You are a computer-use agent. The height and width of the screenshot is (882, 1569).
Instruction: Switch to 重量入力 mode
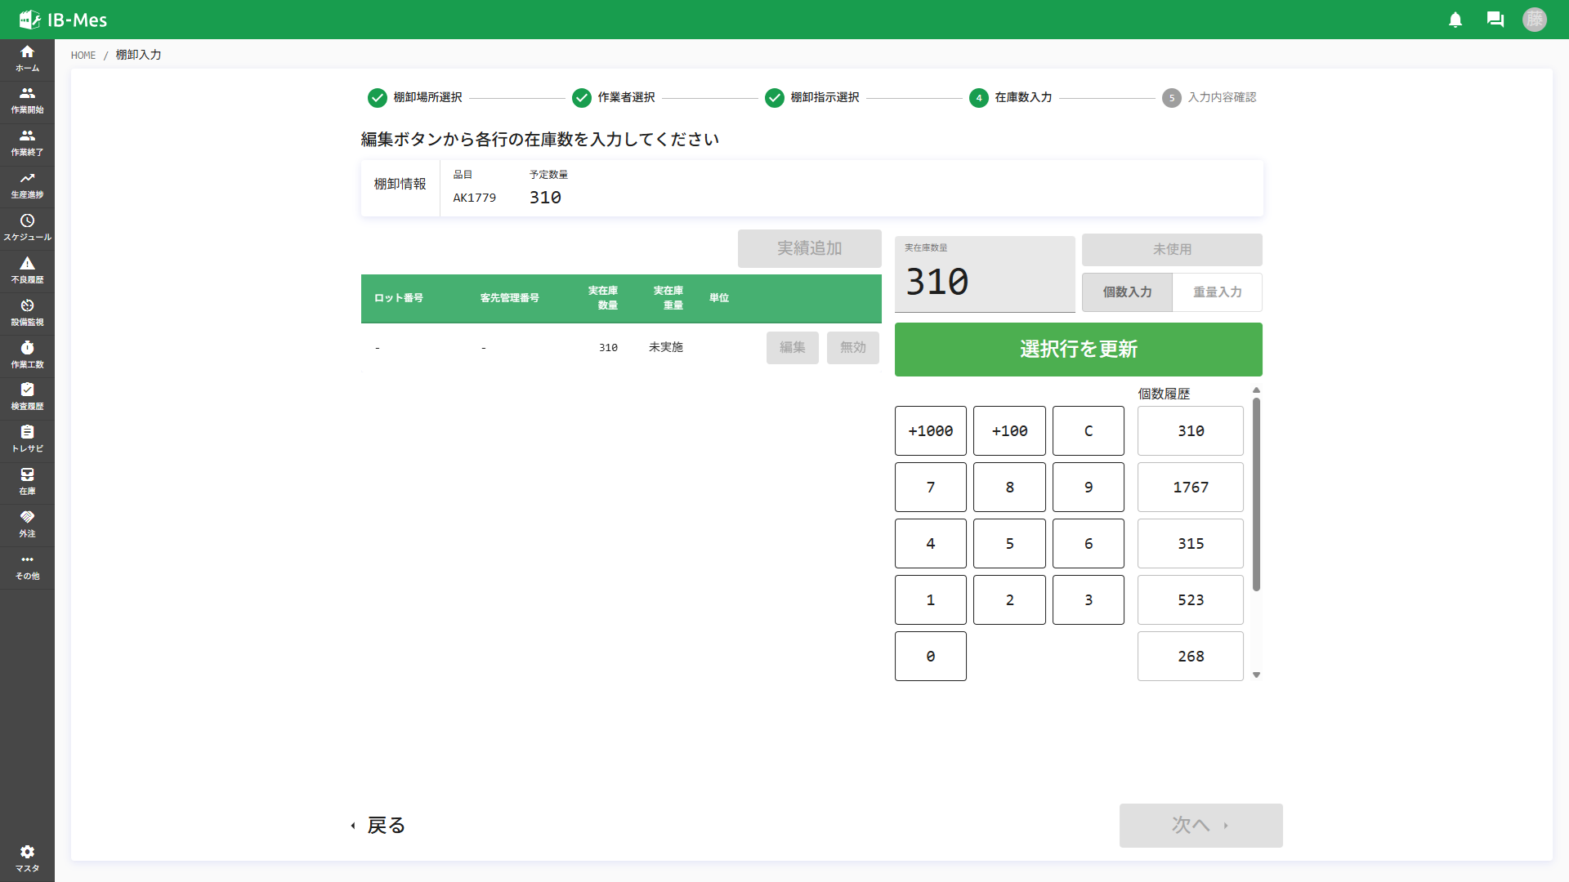click(x=1217, y=292)
